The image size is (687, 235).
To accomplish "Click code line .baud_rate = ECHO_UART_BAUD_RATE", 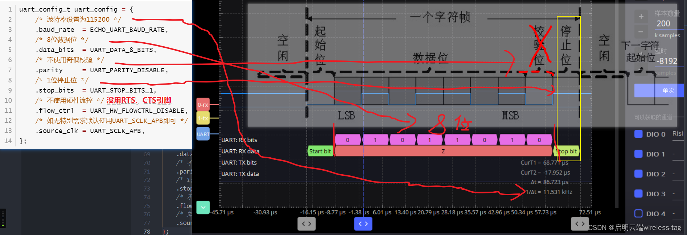I will tap(102, 30).
